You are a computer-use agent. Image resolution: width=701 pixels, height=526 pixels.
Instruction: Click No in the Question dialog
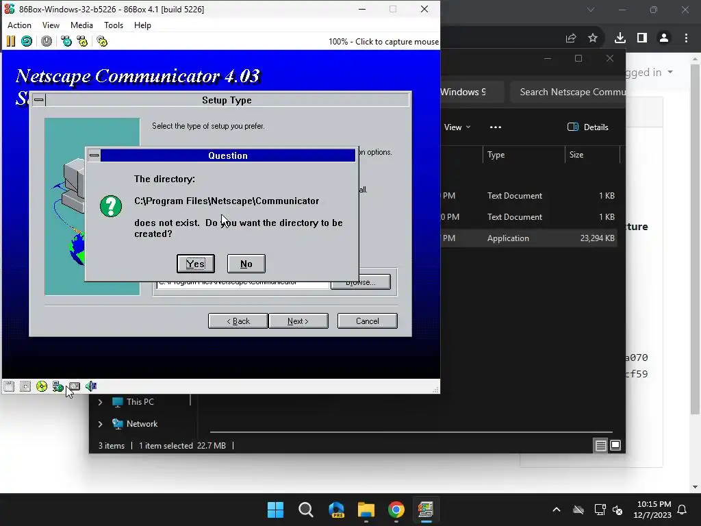coord(246,264)
